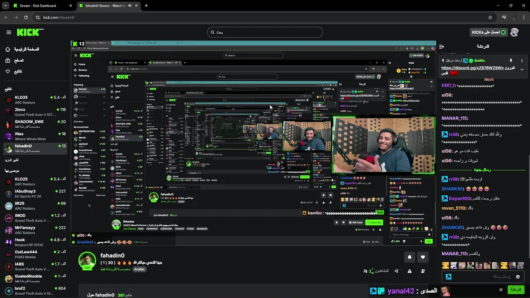This screenshot has width=530, height=298.
Task: Open the browse icon in the sidebar
Action: click(7, 60)
